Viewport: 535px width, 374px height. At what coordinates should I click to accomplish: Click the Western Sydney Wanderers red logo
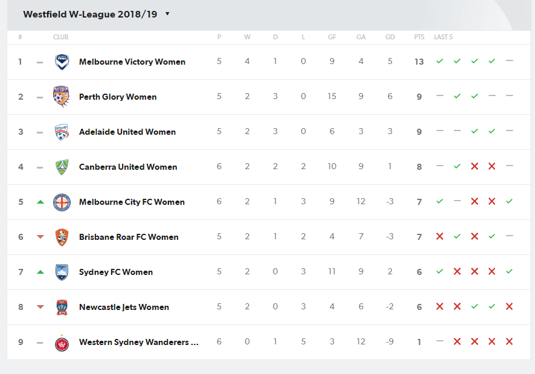62,343
